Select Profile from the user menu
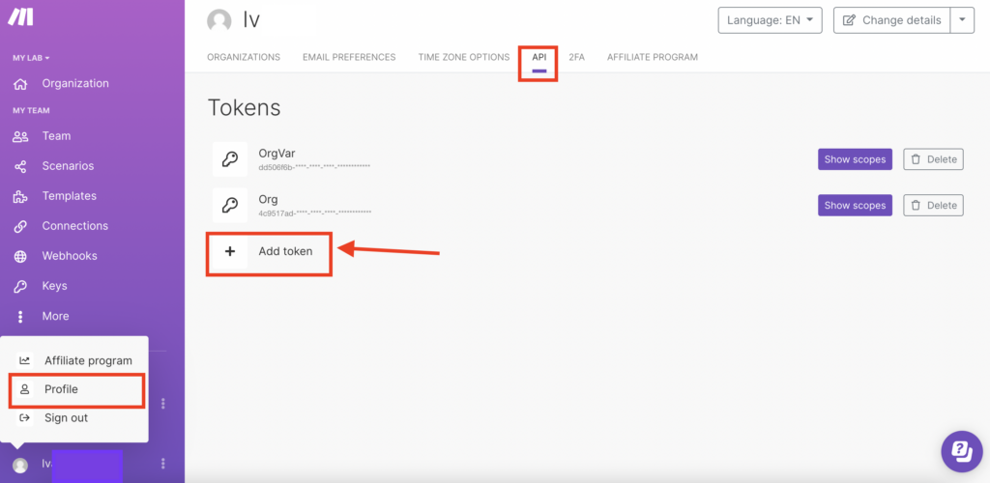The height and width of the screenshot is (483, 990). [x=61, y=389]
